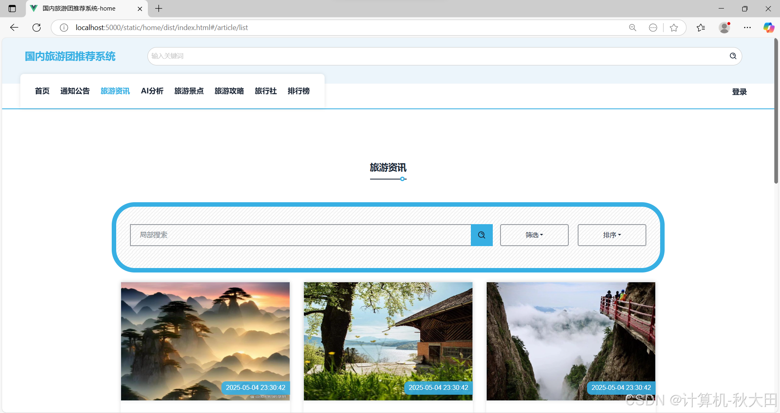Image resolution: width=780 pixels, height=413 pixels.
Task: Open the address bar extensions icon
Action: coord(653,28)
